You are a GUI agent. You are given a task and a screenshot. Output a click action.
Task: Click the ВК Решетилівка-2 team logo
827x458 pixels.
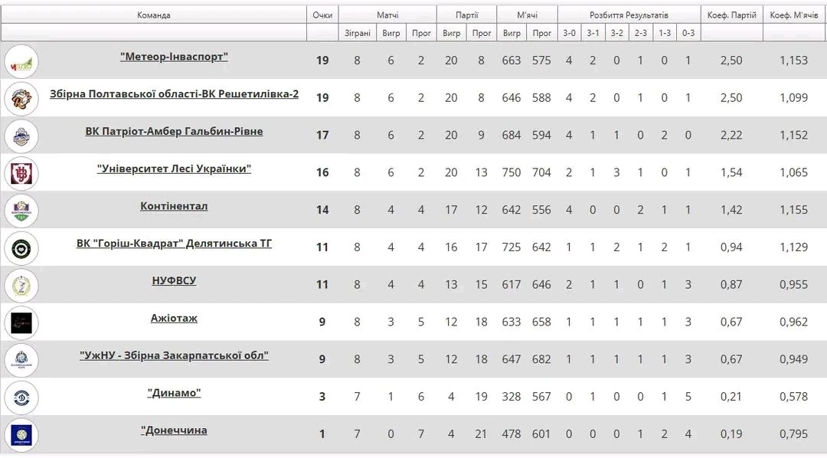21,99
